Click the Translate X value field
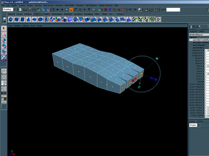 click(x=207, y=50)
